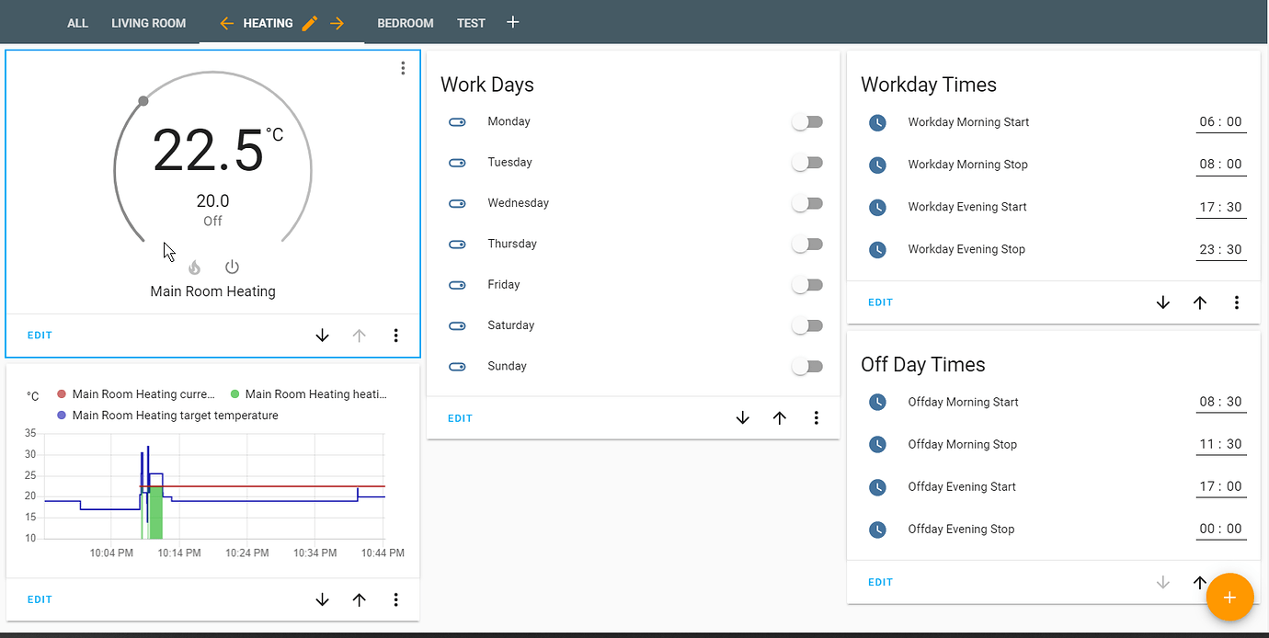Click the clock icon next to Offday Evening Stop

point(877,529)
